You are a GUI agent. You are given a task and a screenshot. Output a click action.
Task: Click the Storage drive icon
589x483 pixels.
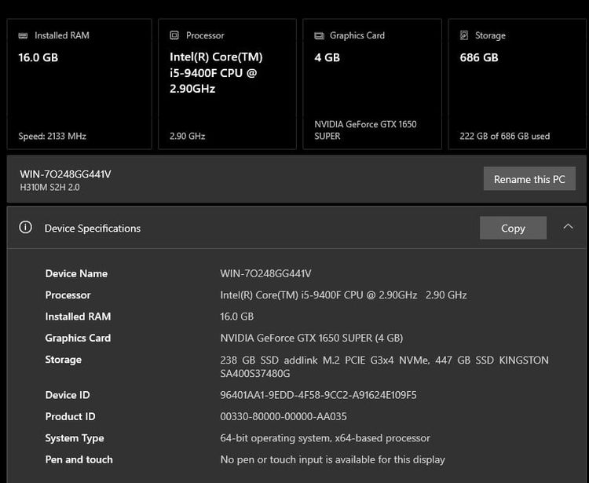click(x=464, y=35)
